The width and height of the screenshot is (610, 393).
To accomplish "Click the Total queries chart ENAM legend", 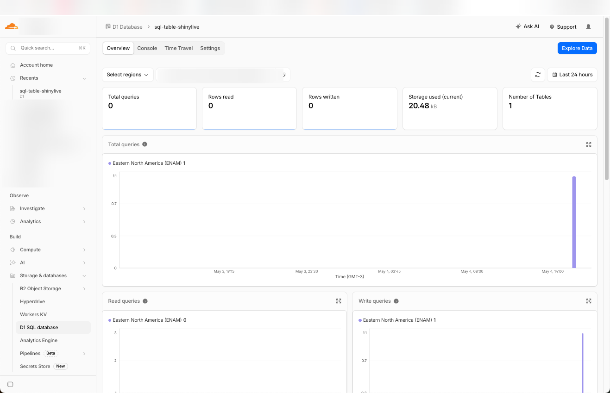I will [147, 163].
